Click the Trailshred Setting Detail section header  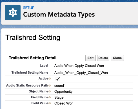click(x=33, y=58)
